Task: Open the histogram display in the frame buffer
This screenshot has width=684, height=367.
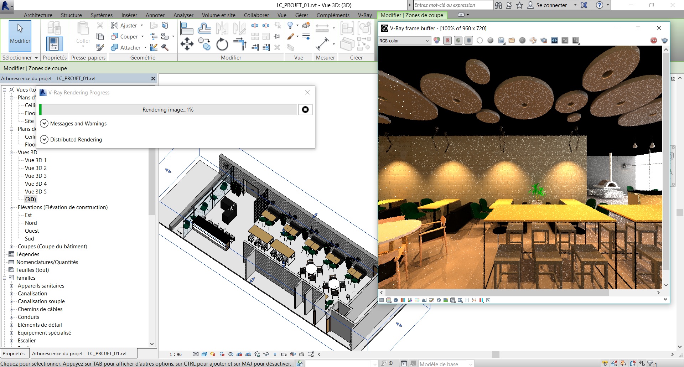Action: (x=424, y=300)
